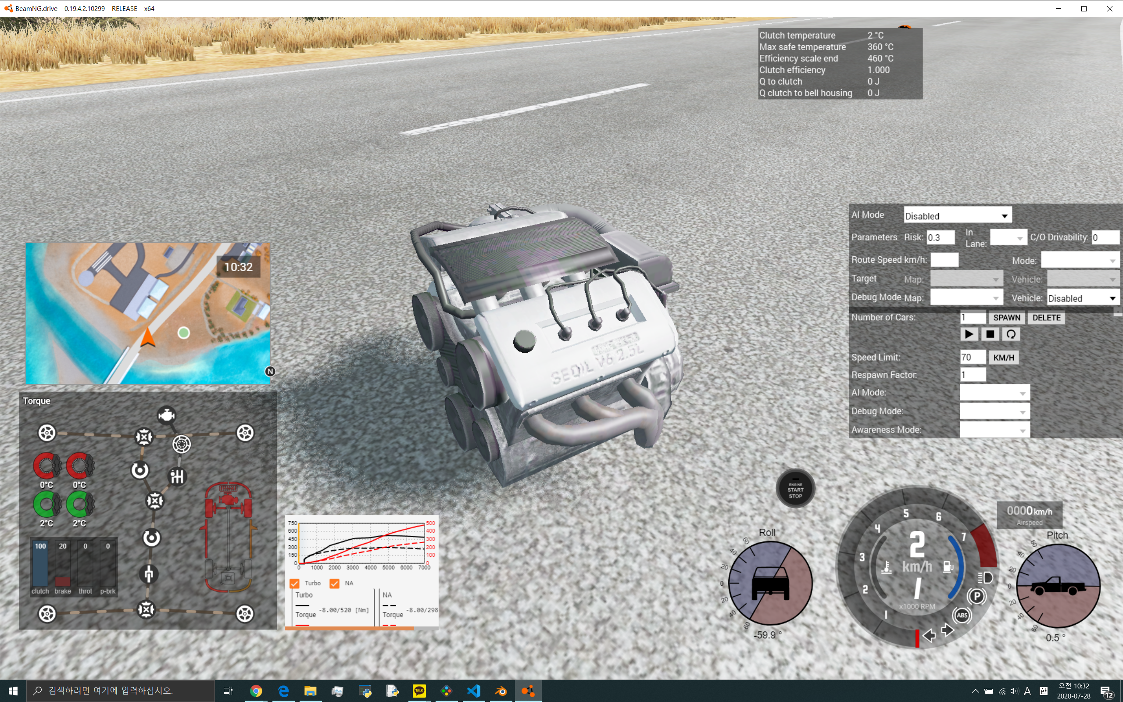Image resolution: width=1123 pixels, height=702 pixels.
Task: Stop traffic with the square stop button
Action: 990,334
